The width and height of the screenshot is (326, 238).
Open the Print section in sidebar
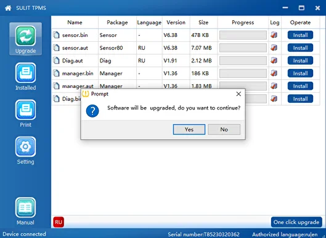pyautogui.click(x=25, y=114)
